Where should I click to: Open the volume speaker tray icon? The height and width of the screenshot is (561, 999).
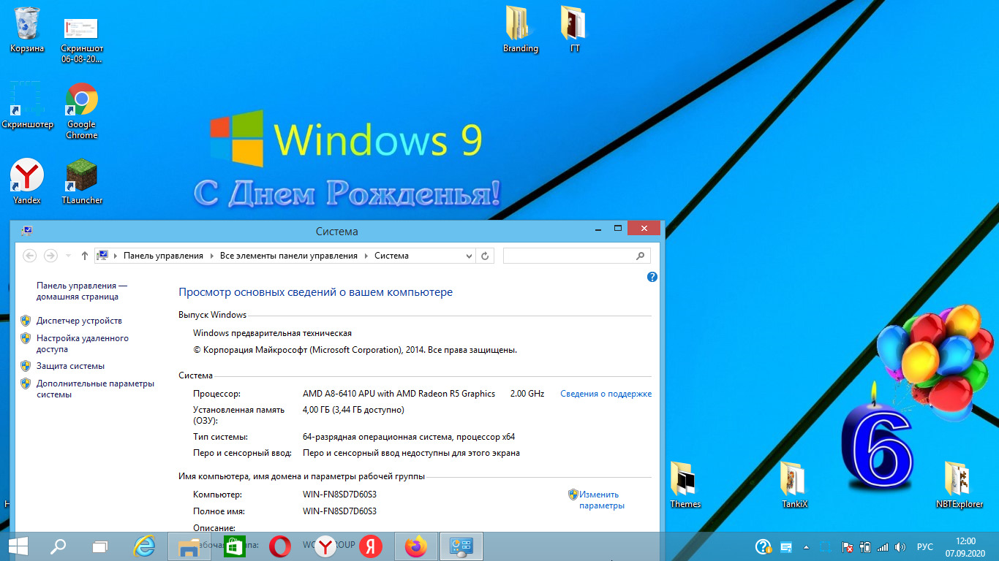pos(900,546)
